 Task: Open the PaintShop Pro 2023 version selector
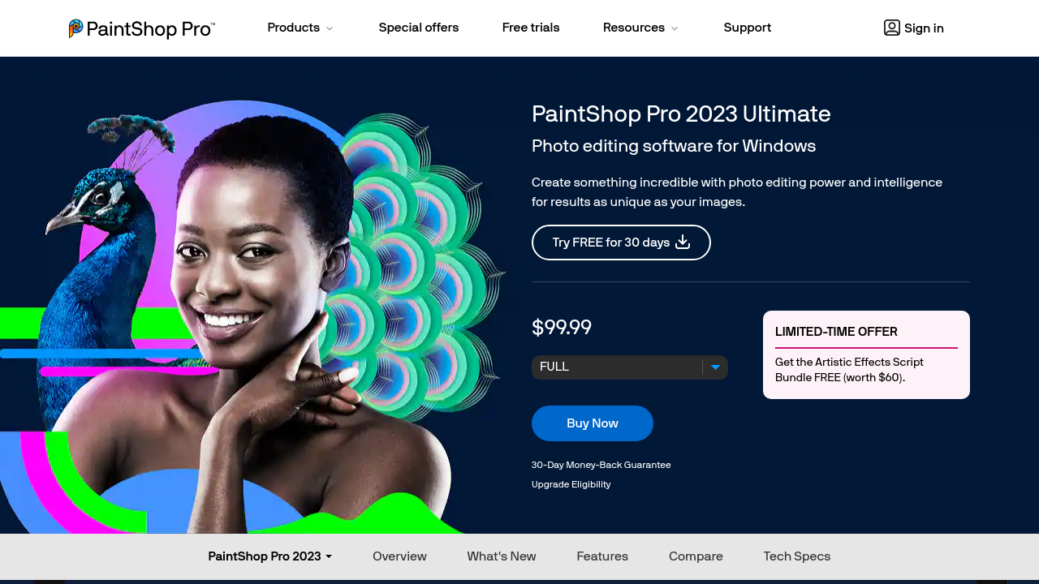tap(270, 556)
